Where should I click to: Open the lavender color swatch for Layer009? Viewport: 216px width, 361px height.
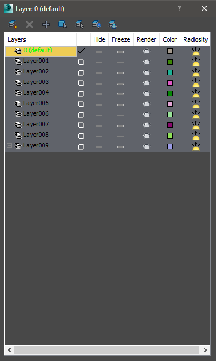[x=170, y=146]
